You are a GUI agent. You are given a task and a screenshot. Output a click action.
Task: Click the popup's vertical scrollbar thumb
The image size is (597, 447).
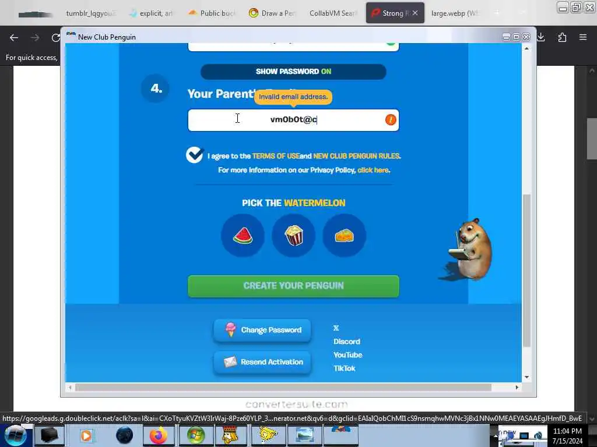pos(526,271)
